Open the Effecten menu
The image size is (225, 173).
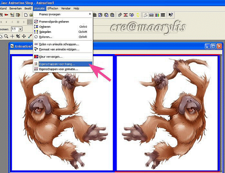(53, 8)
